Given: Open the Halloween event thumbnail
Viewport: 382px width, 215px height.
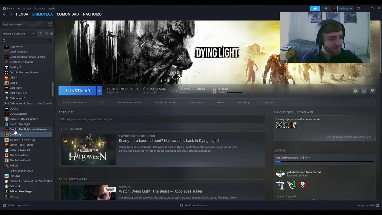Looking at the screenshot, I should coord(89,149).
